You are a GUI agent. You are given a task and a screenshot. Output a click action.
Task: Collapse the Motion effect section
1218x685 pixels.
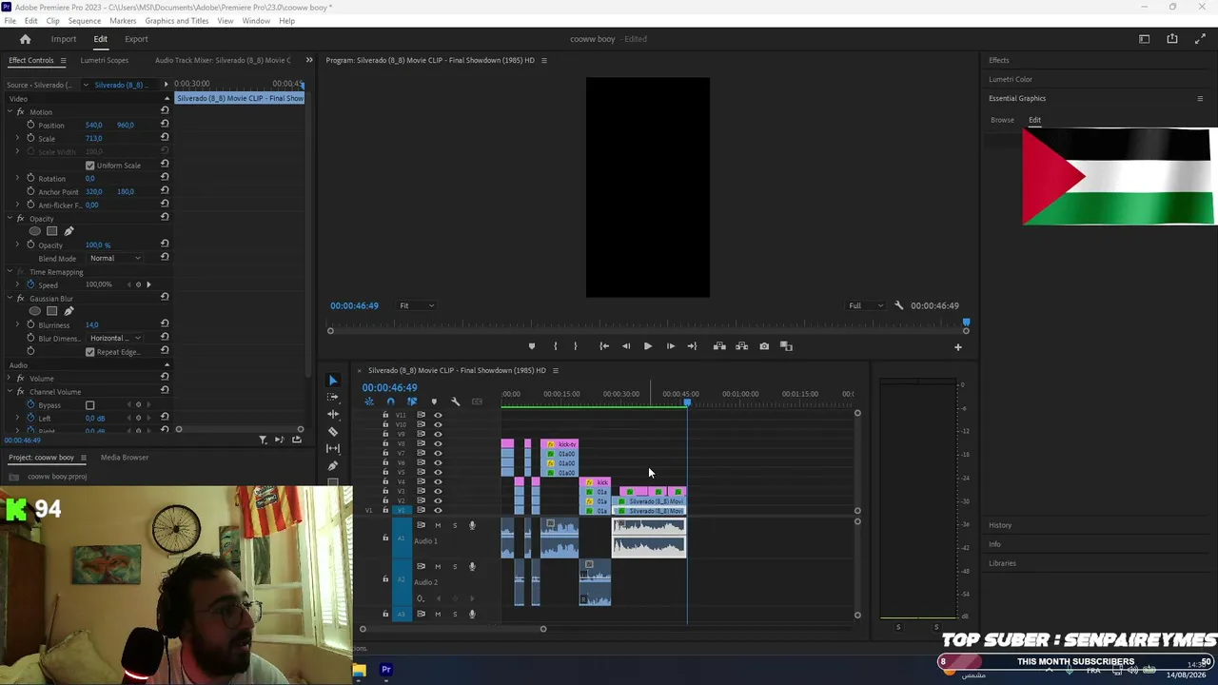(x=10, y=112)
